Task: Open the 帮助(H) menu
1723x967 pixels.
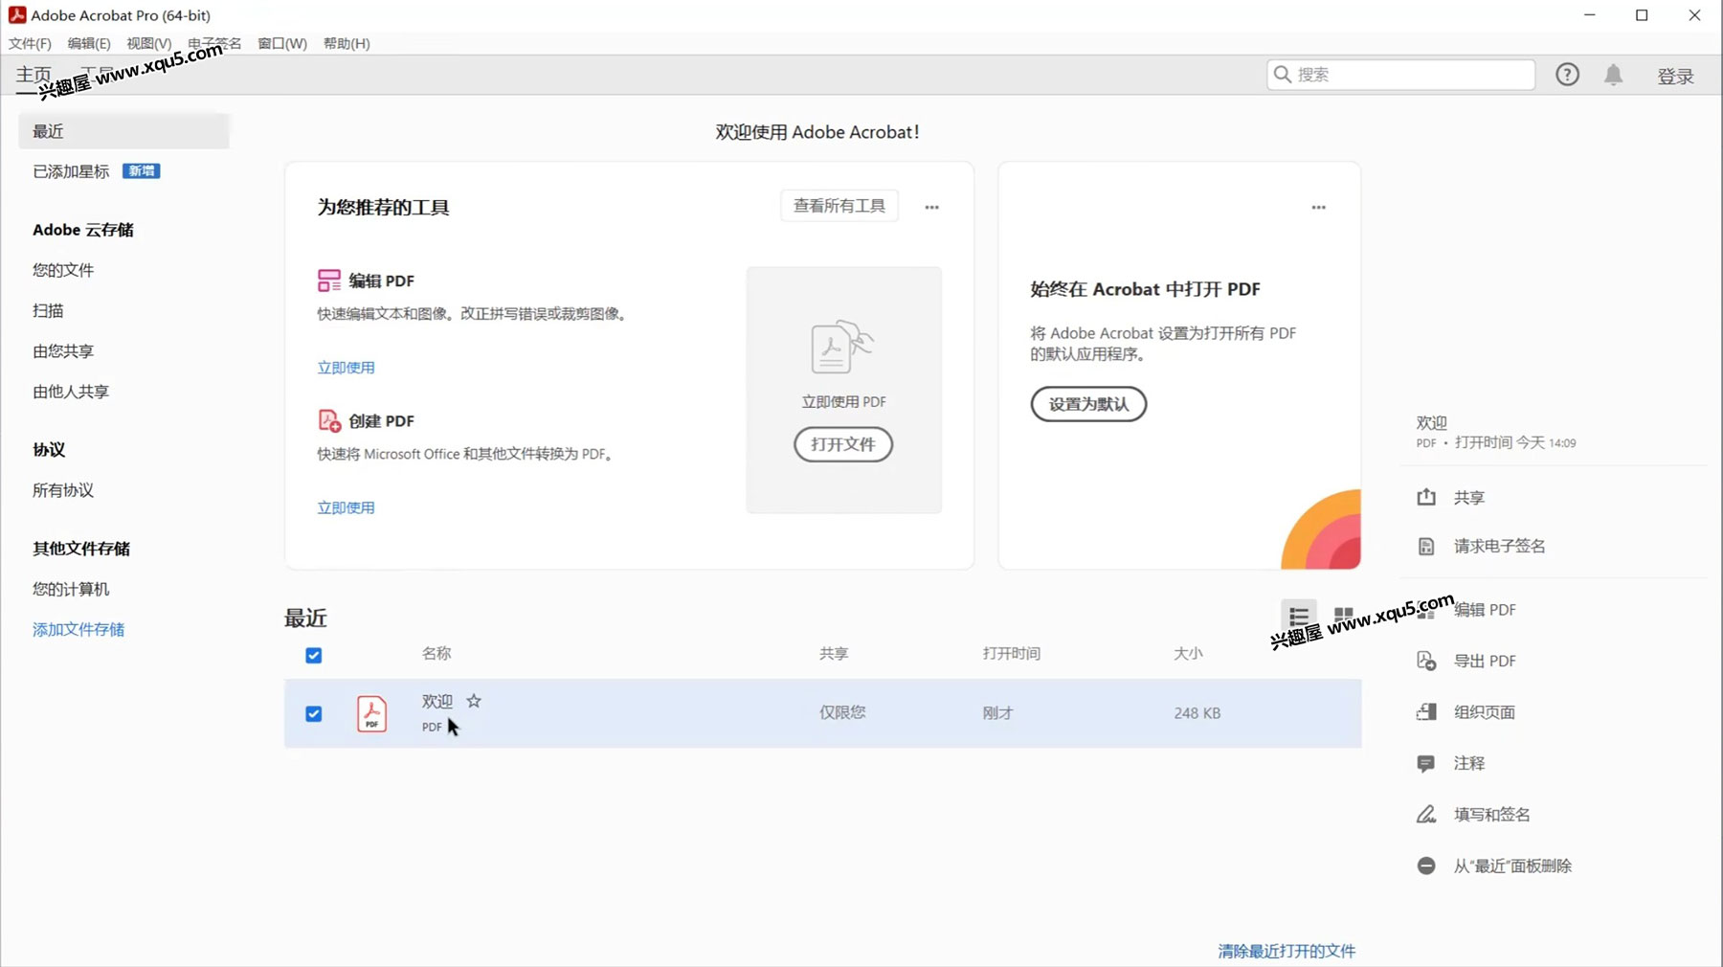Action: coord(347,43)
